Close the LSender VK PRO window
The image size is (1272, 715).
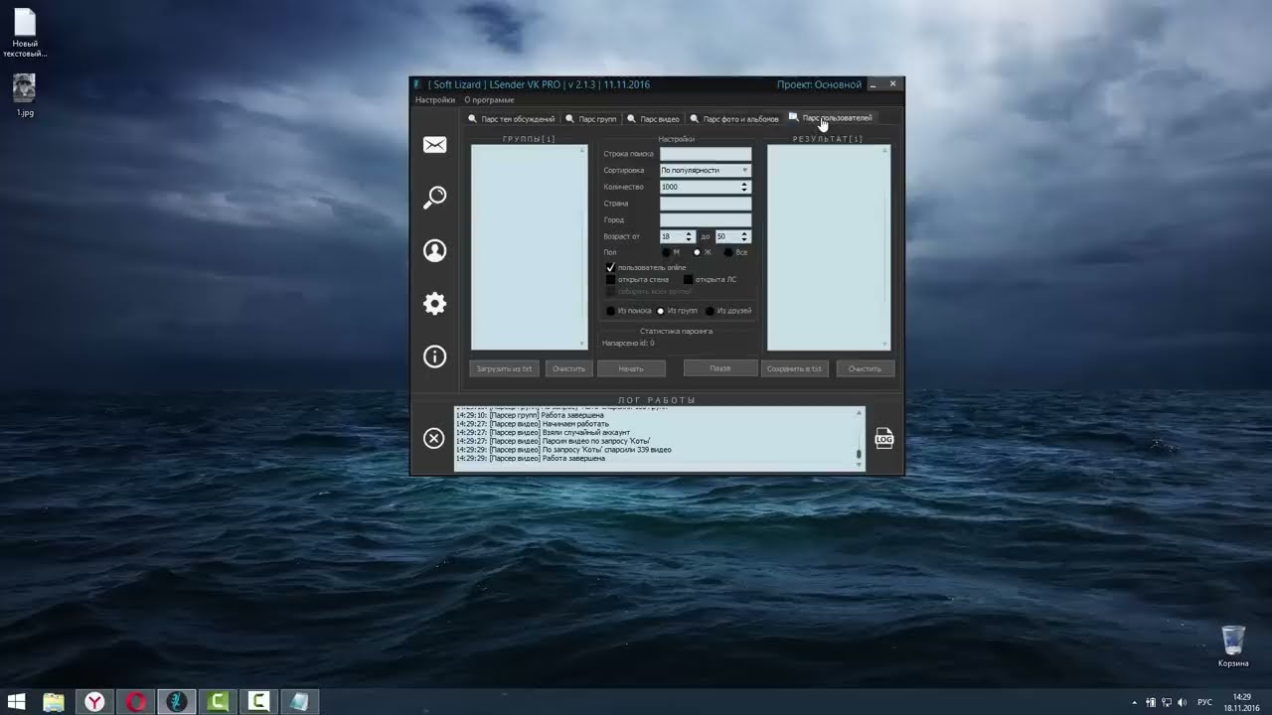click(892, 84)
